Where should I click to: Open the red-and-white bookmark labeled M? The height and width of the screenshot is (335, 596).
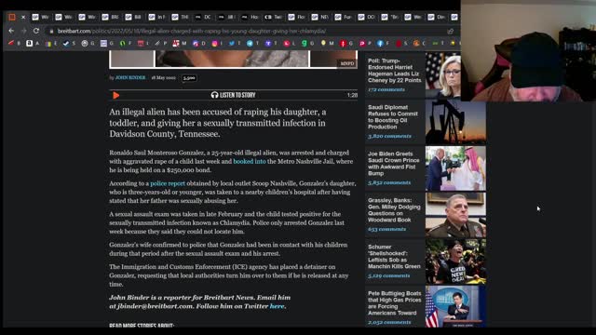(176, 44)
